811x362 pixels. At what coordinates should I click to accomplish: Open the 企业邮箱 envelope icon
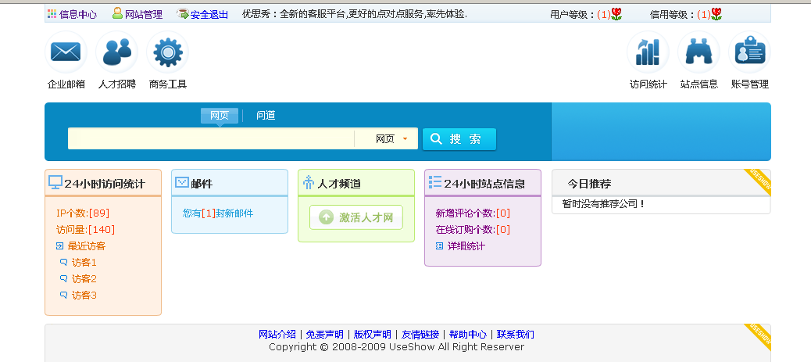coord(66,52)
